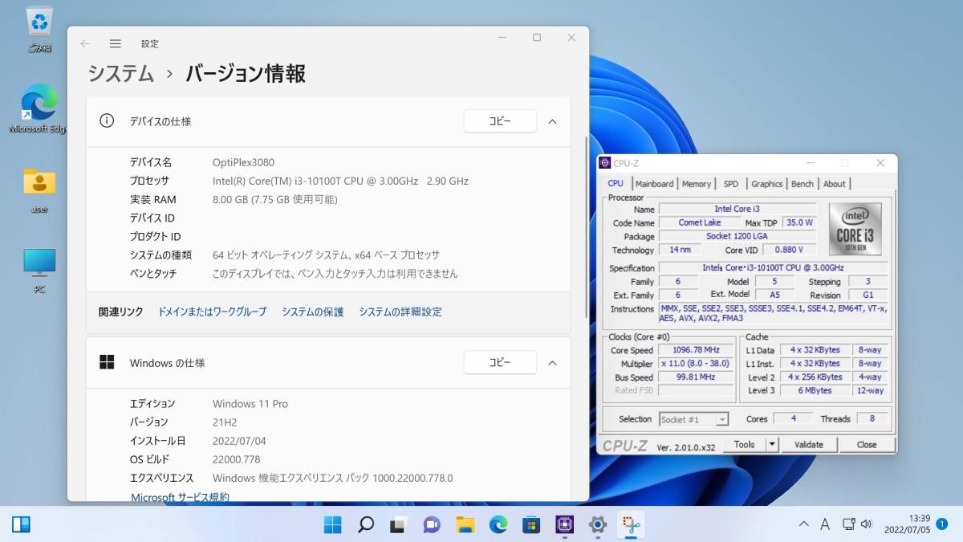Image resolution: width=963 pixels, height=542 pixels.
Task: Click the CPU-Z title bar app icon
Action: (605, 163)
